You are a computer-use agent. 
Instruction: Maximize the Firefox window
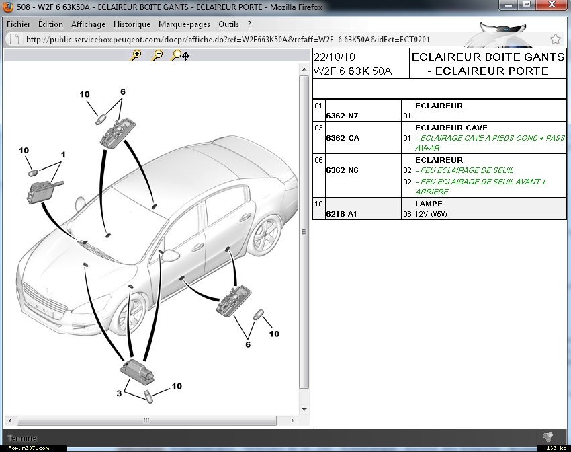(526, 5)
